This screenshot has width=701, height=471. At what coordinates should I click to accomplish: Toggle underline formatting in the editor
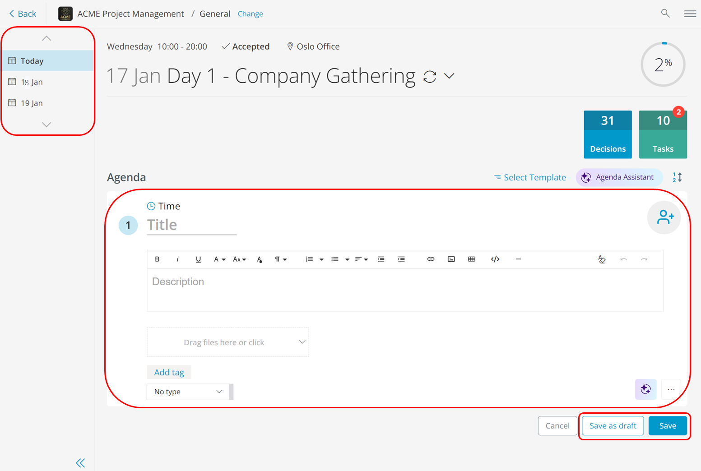199,259
